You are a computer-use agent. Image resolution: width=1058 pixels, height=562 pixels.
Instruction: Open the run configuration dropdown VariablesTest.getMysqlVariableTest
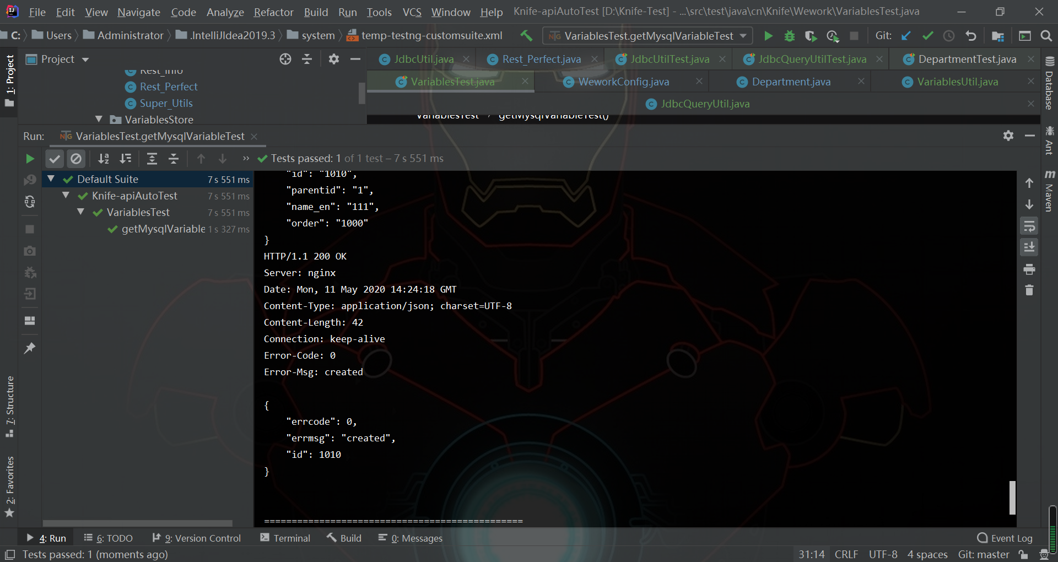[648, 36]
